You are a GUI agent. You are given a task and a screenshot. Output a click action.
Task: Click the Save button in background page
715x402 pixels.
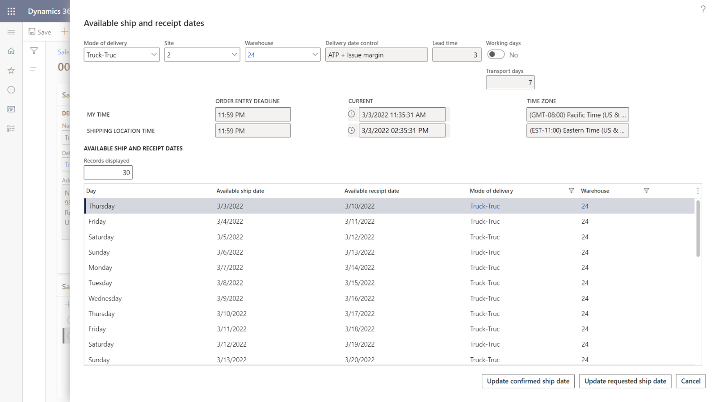[40, 32]
